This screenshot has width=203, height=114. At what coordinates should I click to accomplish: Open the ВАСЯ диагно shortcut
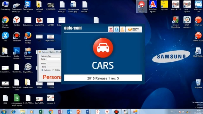[x=187, y=22]
